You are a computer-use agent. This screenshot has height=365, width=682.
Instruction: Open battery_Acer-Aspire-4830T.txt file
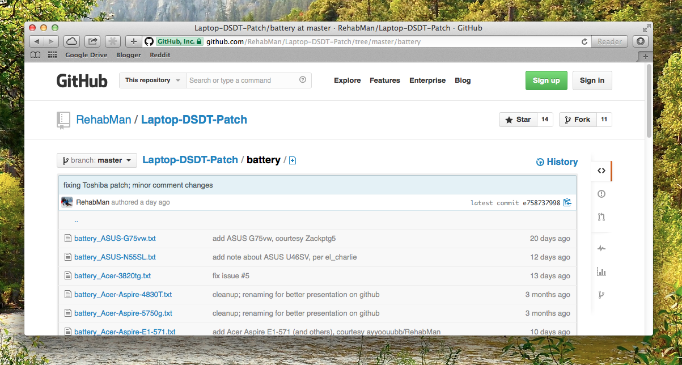click(123, 295)
